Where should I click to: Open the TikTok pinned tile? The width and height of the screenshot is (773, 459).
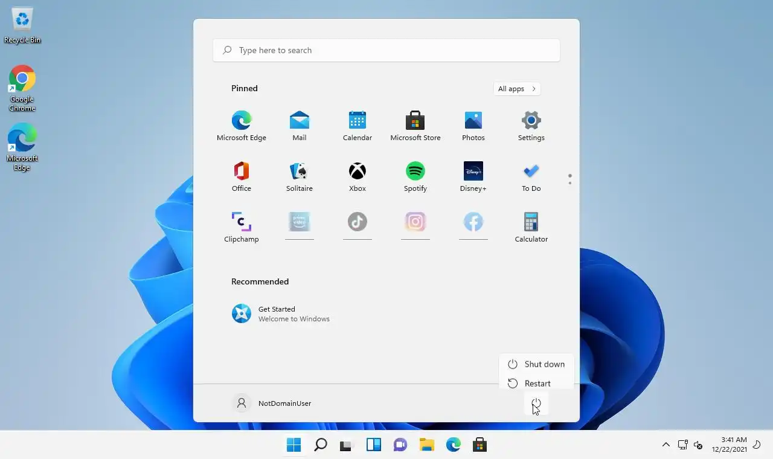point(358,226)
